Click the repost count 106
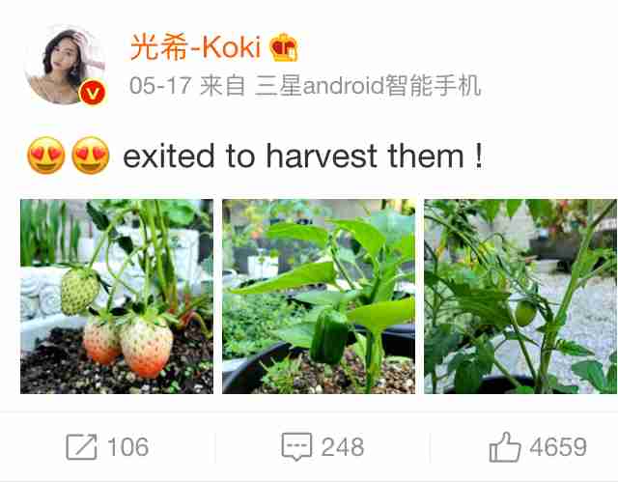Viewport: 618px width, 482px height. [127, 447]
